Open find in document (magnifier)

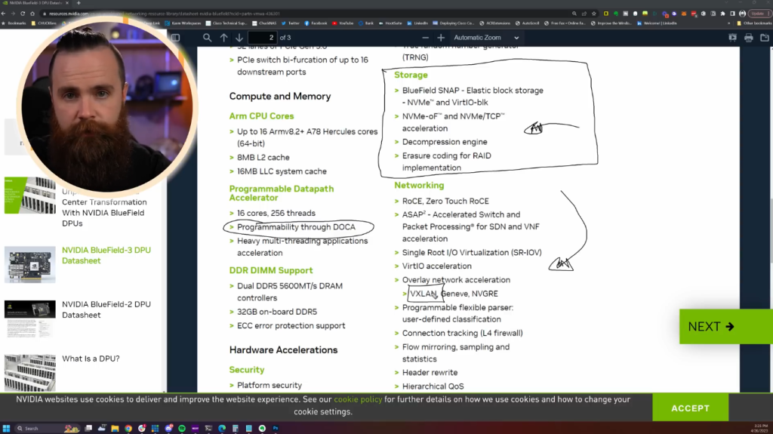[207, 38]
